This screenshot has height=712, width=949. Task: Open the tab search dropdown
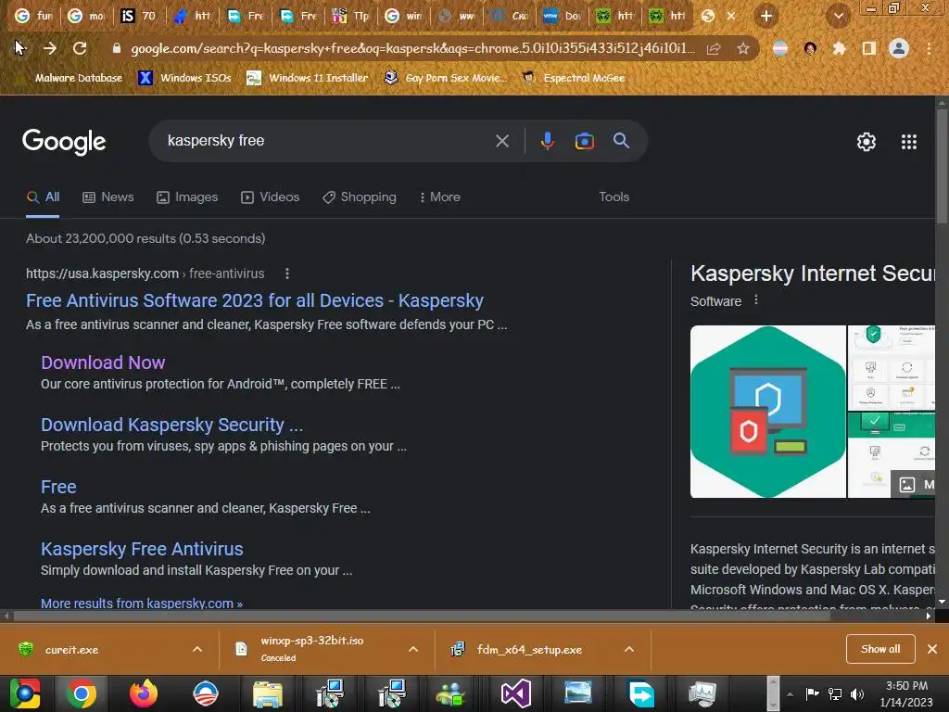pyautogui.click(x=838, y=16)
